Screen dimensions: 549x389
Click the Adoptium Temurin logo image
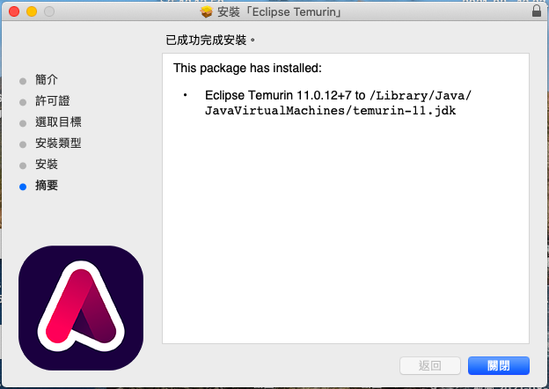(81, 308)
